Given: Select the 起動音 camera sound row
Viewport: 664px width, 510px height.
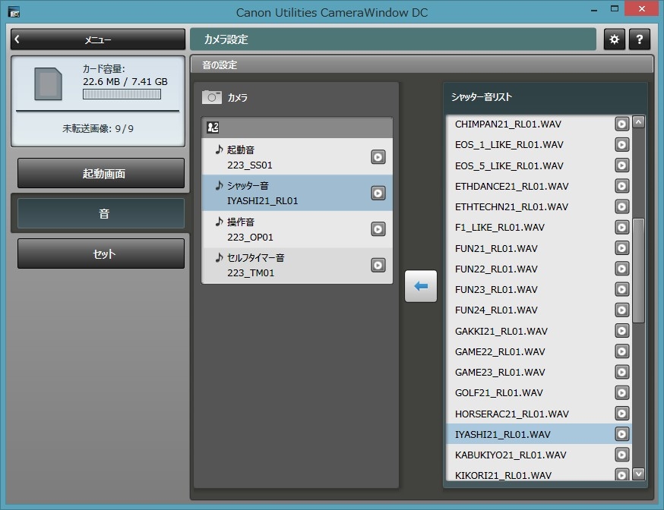Looking at the screenshot, I should point(297,157).
